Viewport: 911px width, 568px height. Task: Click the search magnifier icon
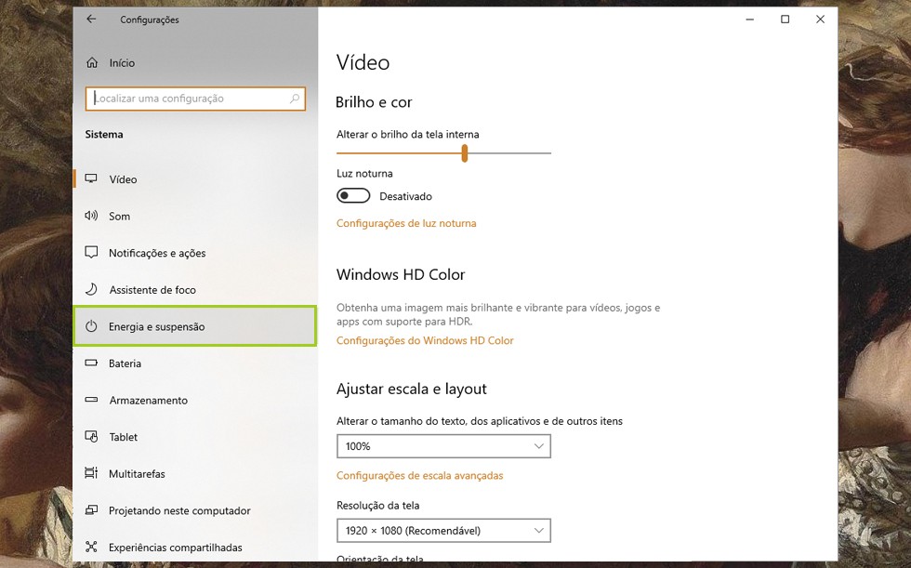[295, 99]
